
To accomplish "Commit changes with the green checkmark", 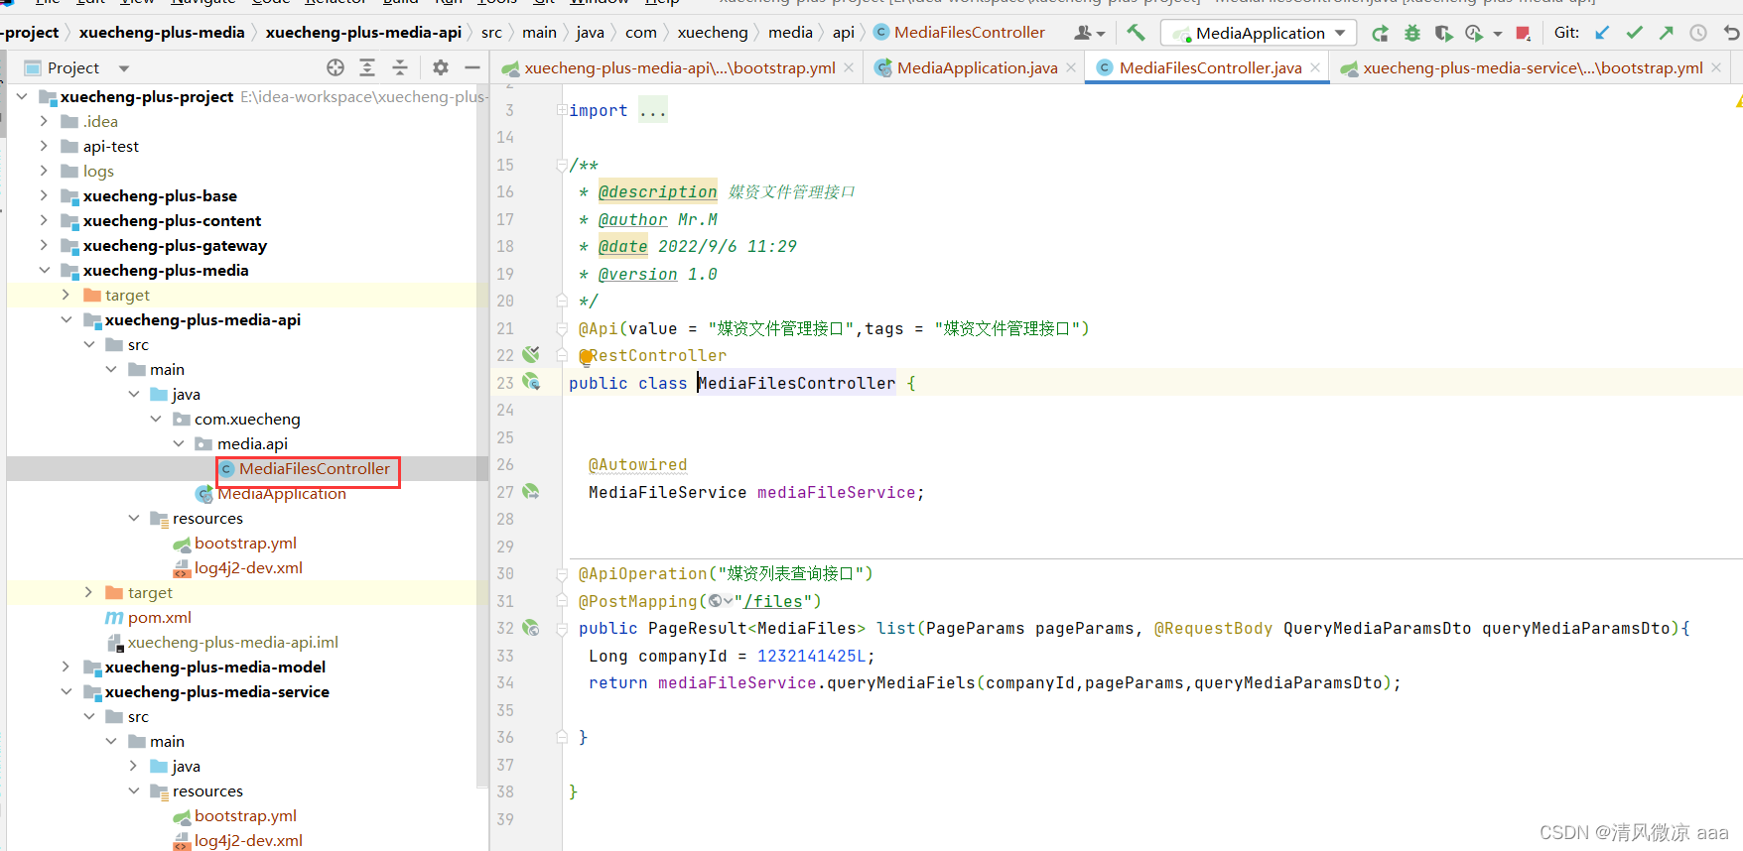I will point(1634,33).
